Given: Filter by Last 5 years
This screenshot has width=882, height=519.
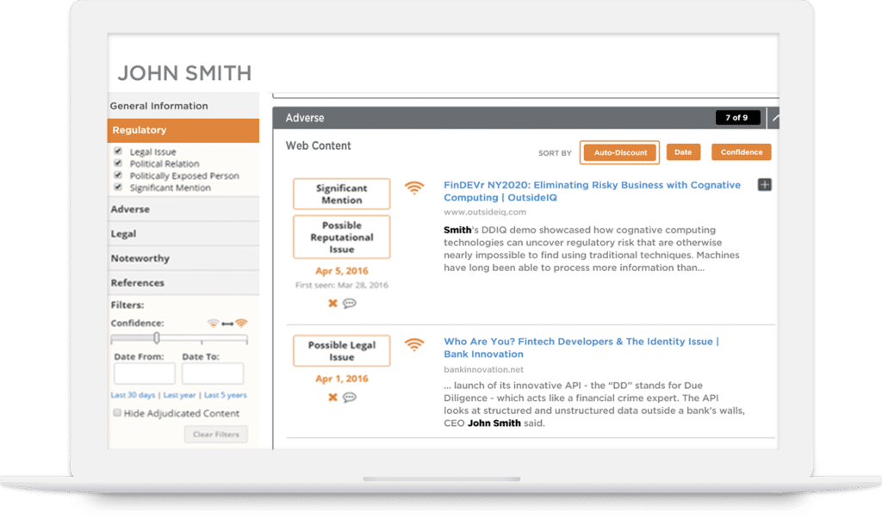Looking at the screenshot, I should 225,395.
